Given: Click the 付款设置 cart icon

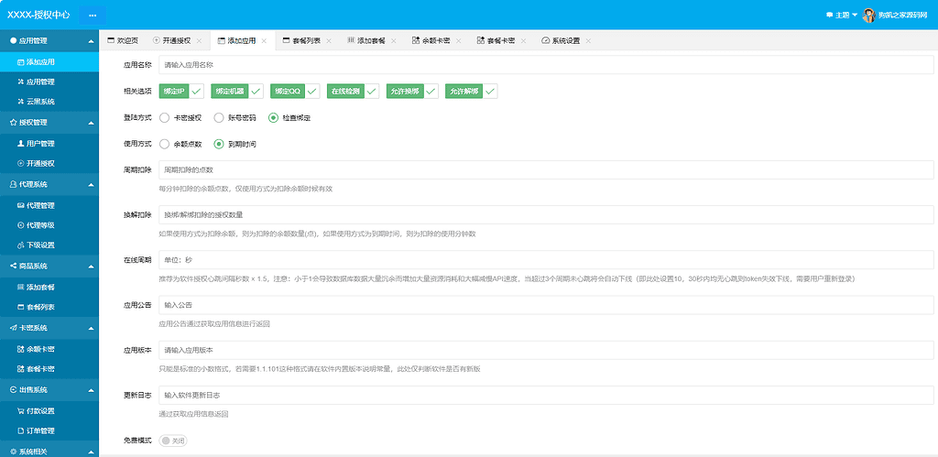Looking at the screenshot, I should [21, 410].
